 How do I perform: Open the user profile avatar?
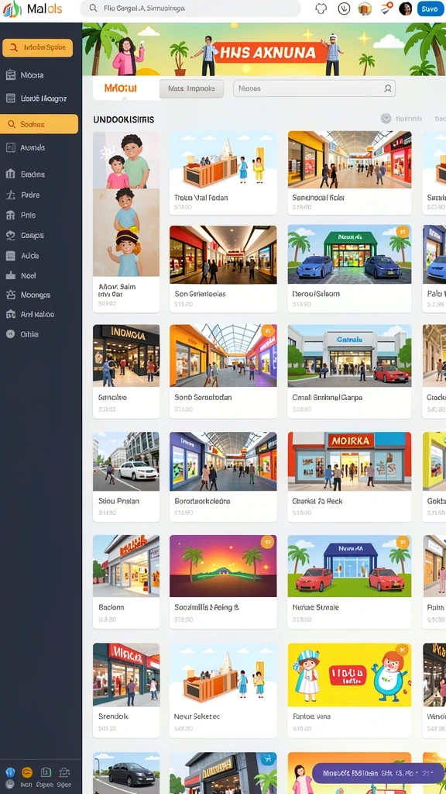pos(405,9)
